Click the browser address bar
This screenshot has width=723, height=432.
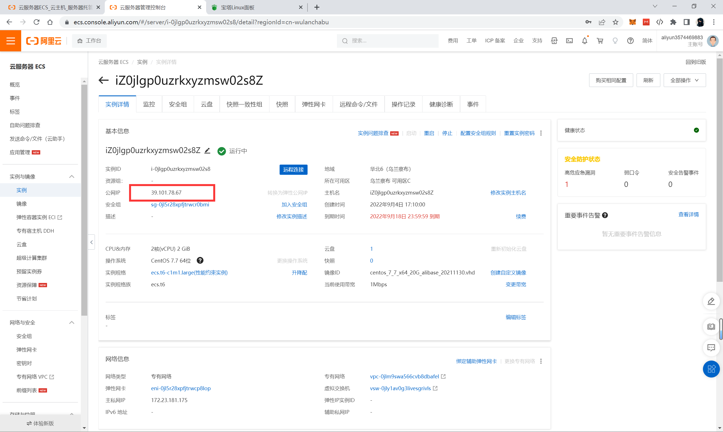320,22
